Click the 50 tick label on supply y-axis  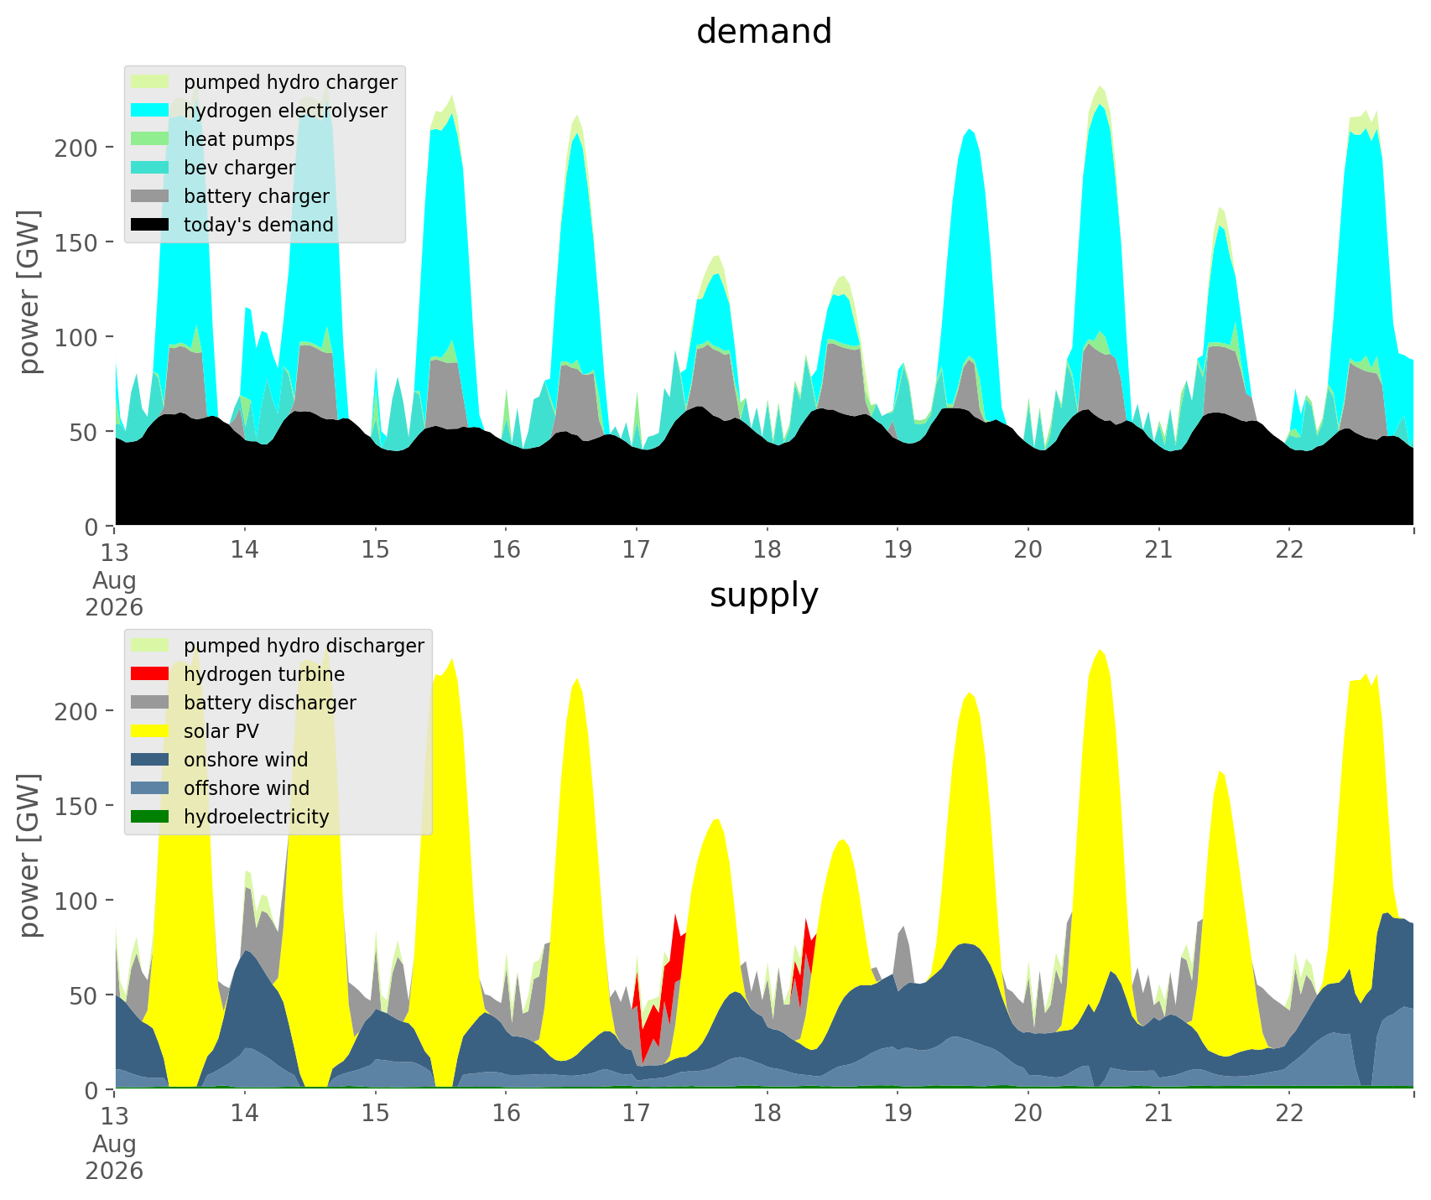[x=82, y=995]
